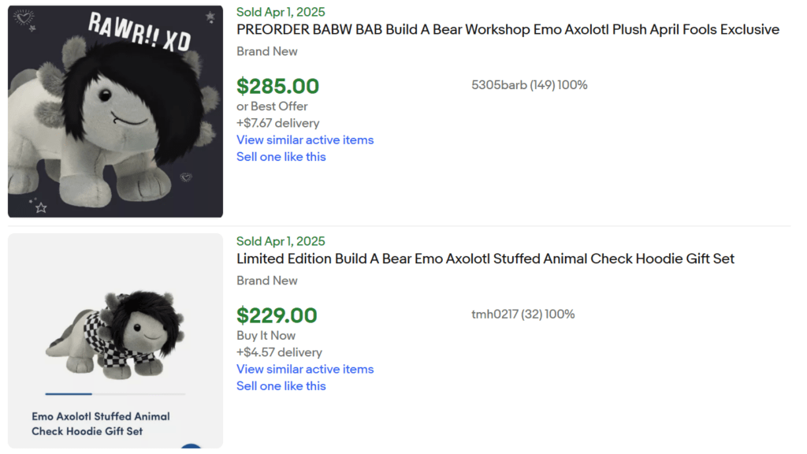The image size is (807, 454).
Task: Click Sell one like this under the $229 item
Action: point(281,385)
